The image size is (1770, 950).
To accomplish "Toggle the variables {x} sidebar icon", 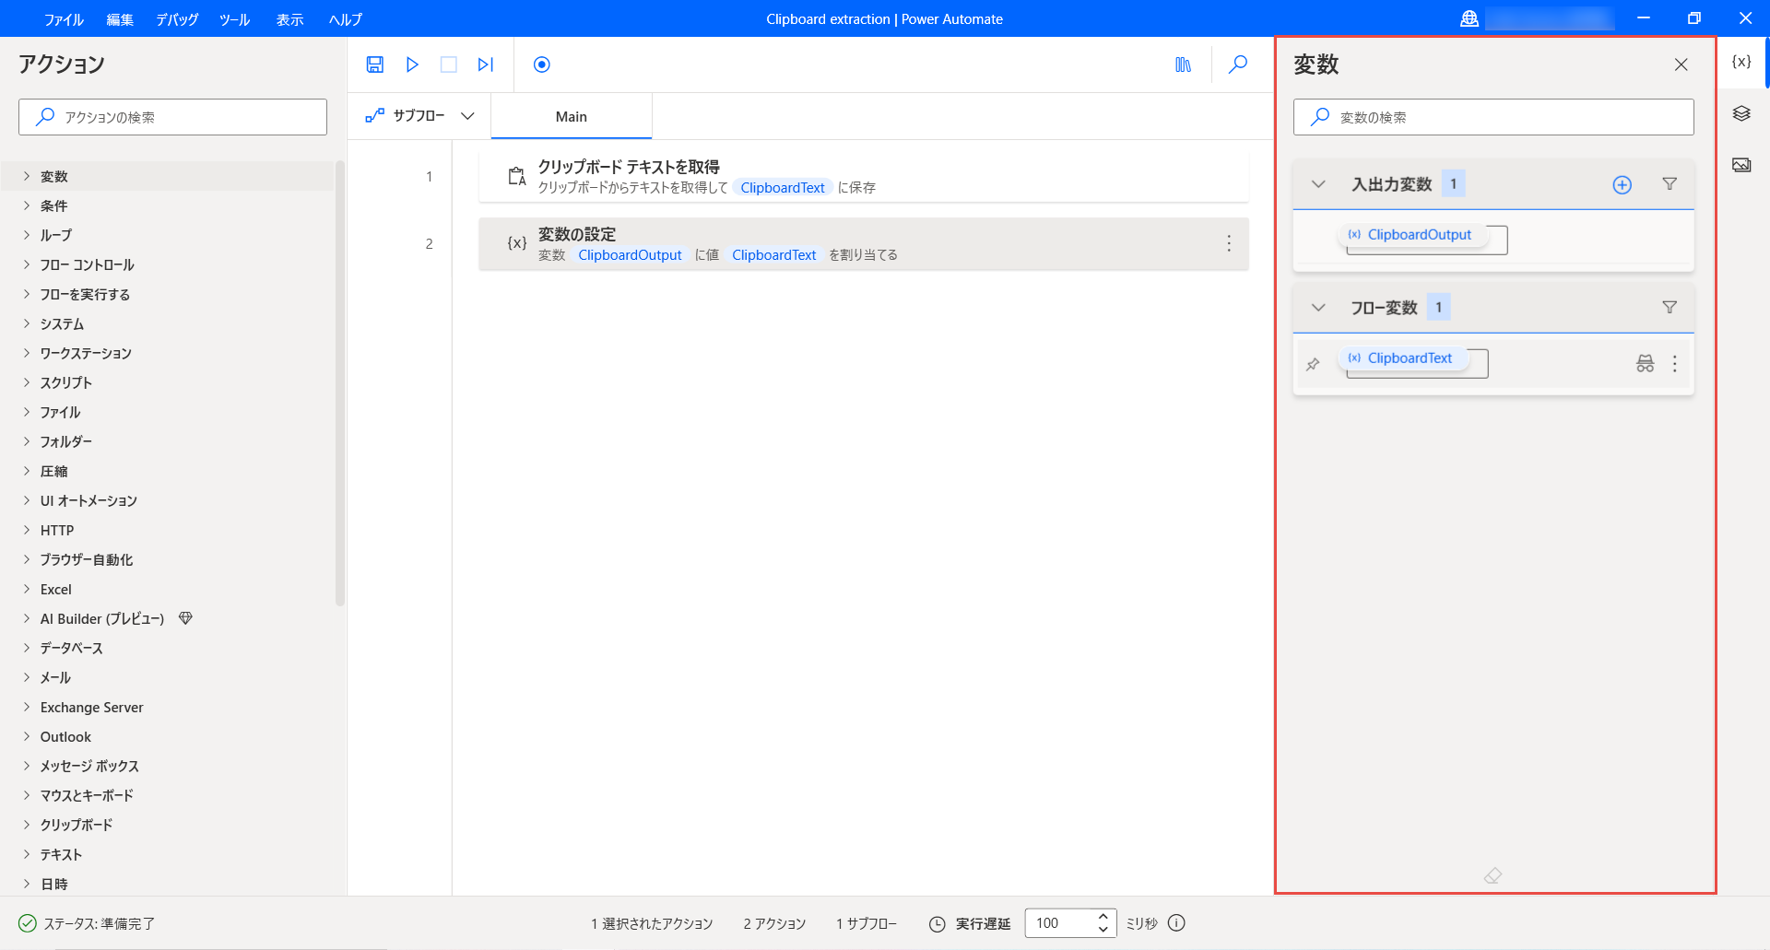I will tap(1741, 62).
